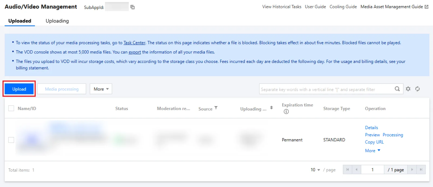
Task: Click the export link in the notice
Action: 135,52
